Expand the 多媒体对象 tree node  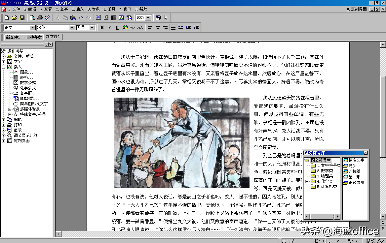[10, 109]
